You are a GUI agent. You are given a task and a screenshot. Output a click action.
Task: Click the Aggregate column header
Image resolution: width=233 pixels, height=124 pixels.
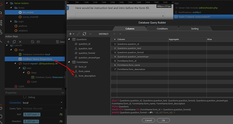(187, 39)
